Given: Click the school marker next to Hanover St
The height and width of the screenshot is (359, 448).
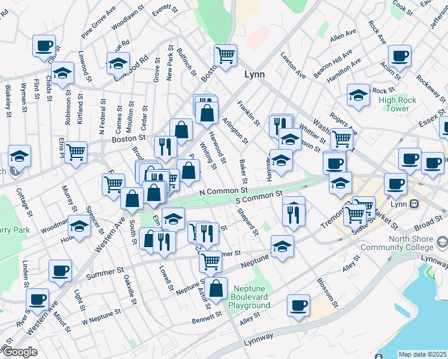Looking at the screenshot, I should point(281,161).
